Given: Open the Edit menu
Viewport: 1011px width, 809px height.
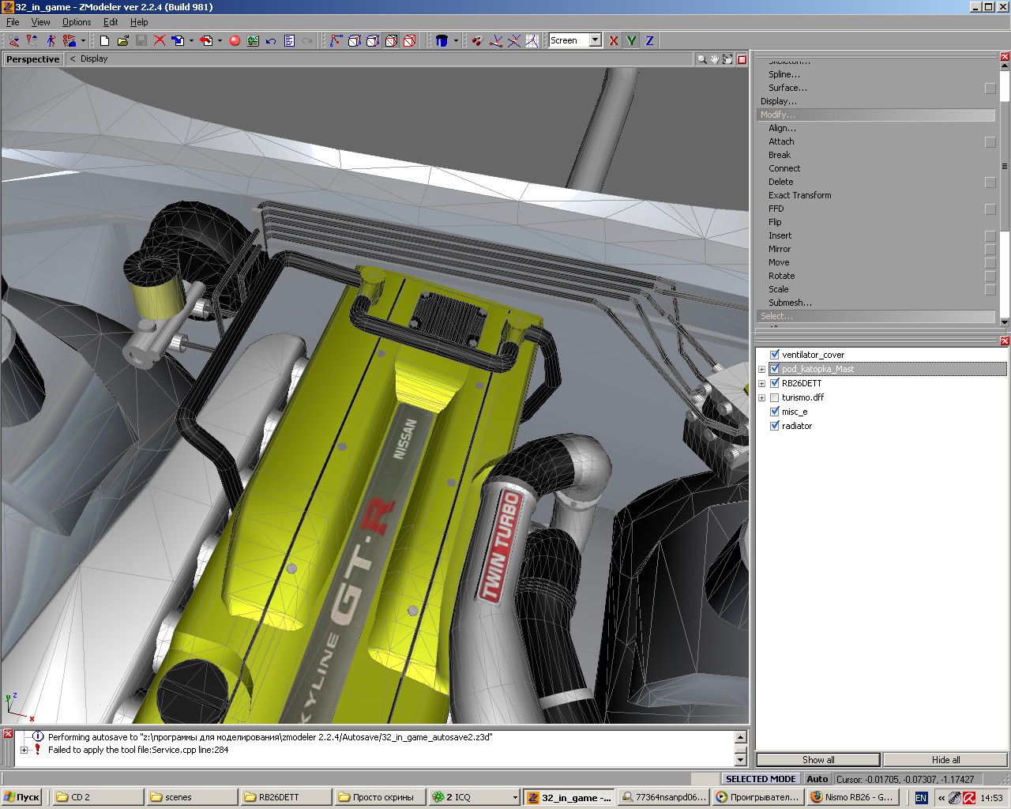Looking at the screenshot, I should point(111,22).
